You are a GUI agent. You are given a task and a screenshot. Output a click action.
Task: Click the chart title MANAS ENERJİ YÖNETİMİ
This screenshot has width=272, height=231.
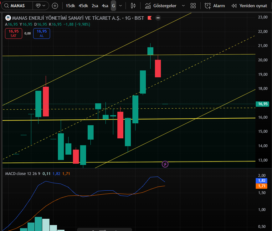pyautogui.click(x=78, y=18)
